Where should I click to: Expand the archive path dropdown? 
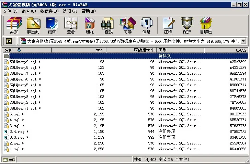[x=243, y=41]
